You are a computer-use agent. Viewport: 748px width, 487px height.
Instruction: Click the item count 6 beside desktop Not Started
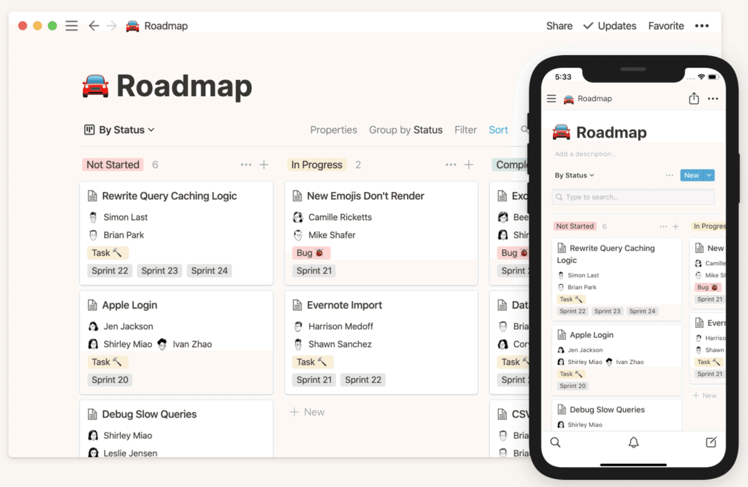[155, 165]
